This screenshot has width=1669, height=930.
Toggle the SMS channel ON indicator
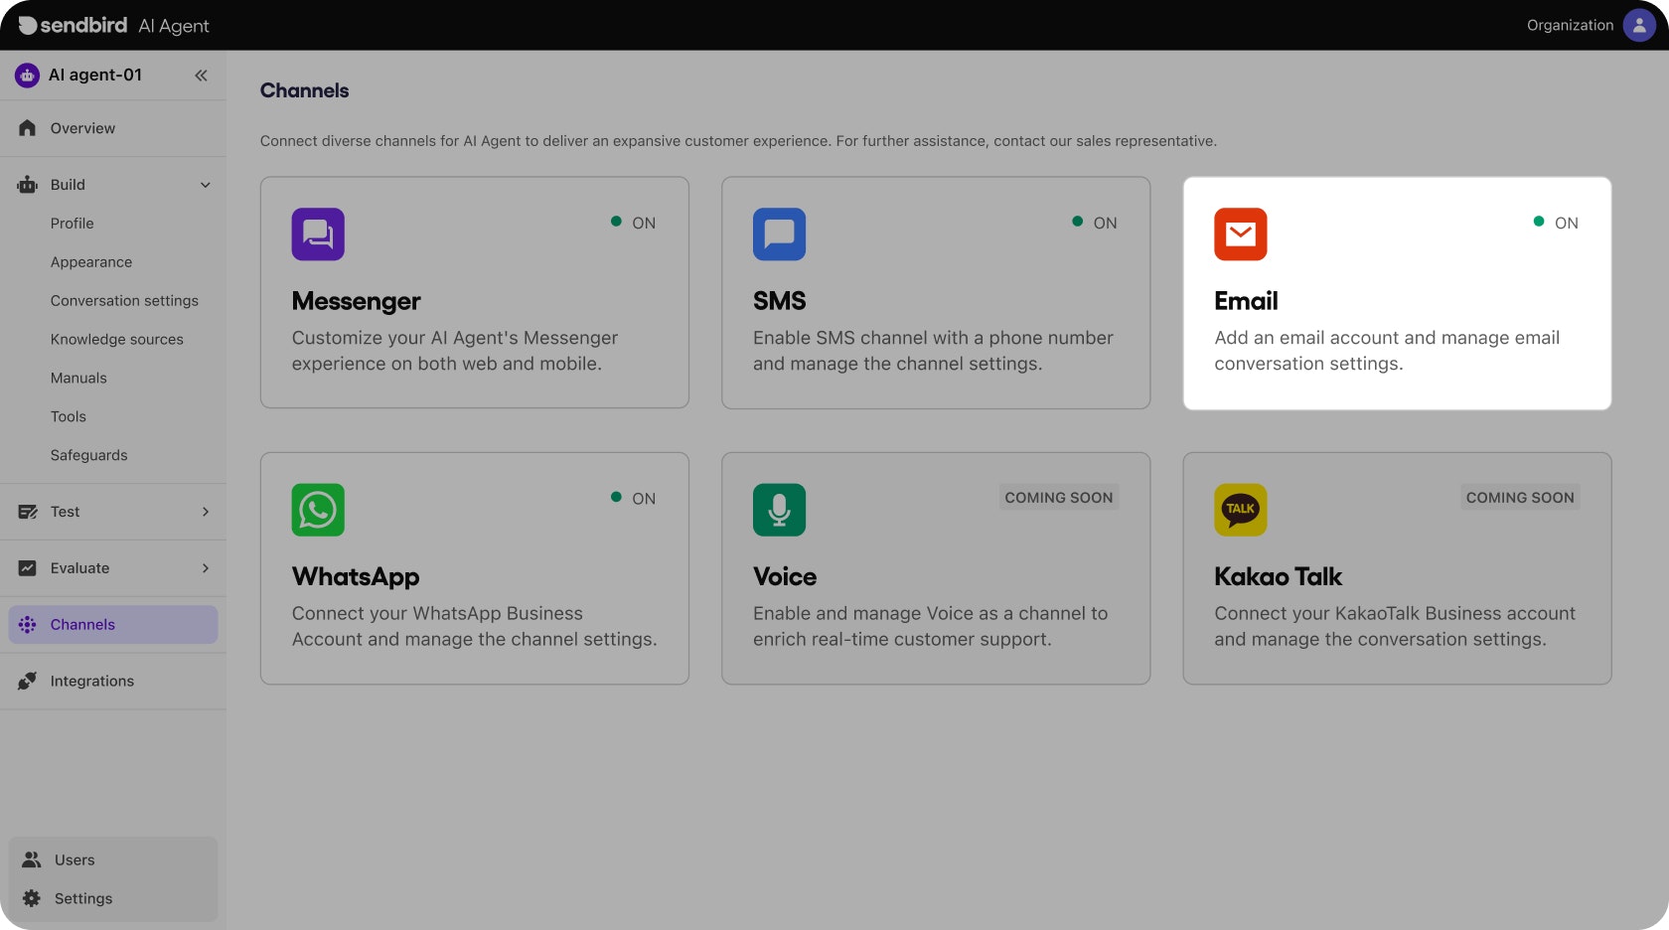pos(1095,223)
